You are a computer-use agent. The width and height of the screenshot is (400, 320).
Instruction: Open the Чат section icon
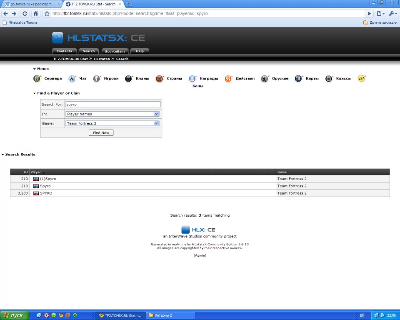click(x=72, y=78)
